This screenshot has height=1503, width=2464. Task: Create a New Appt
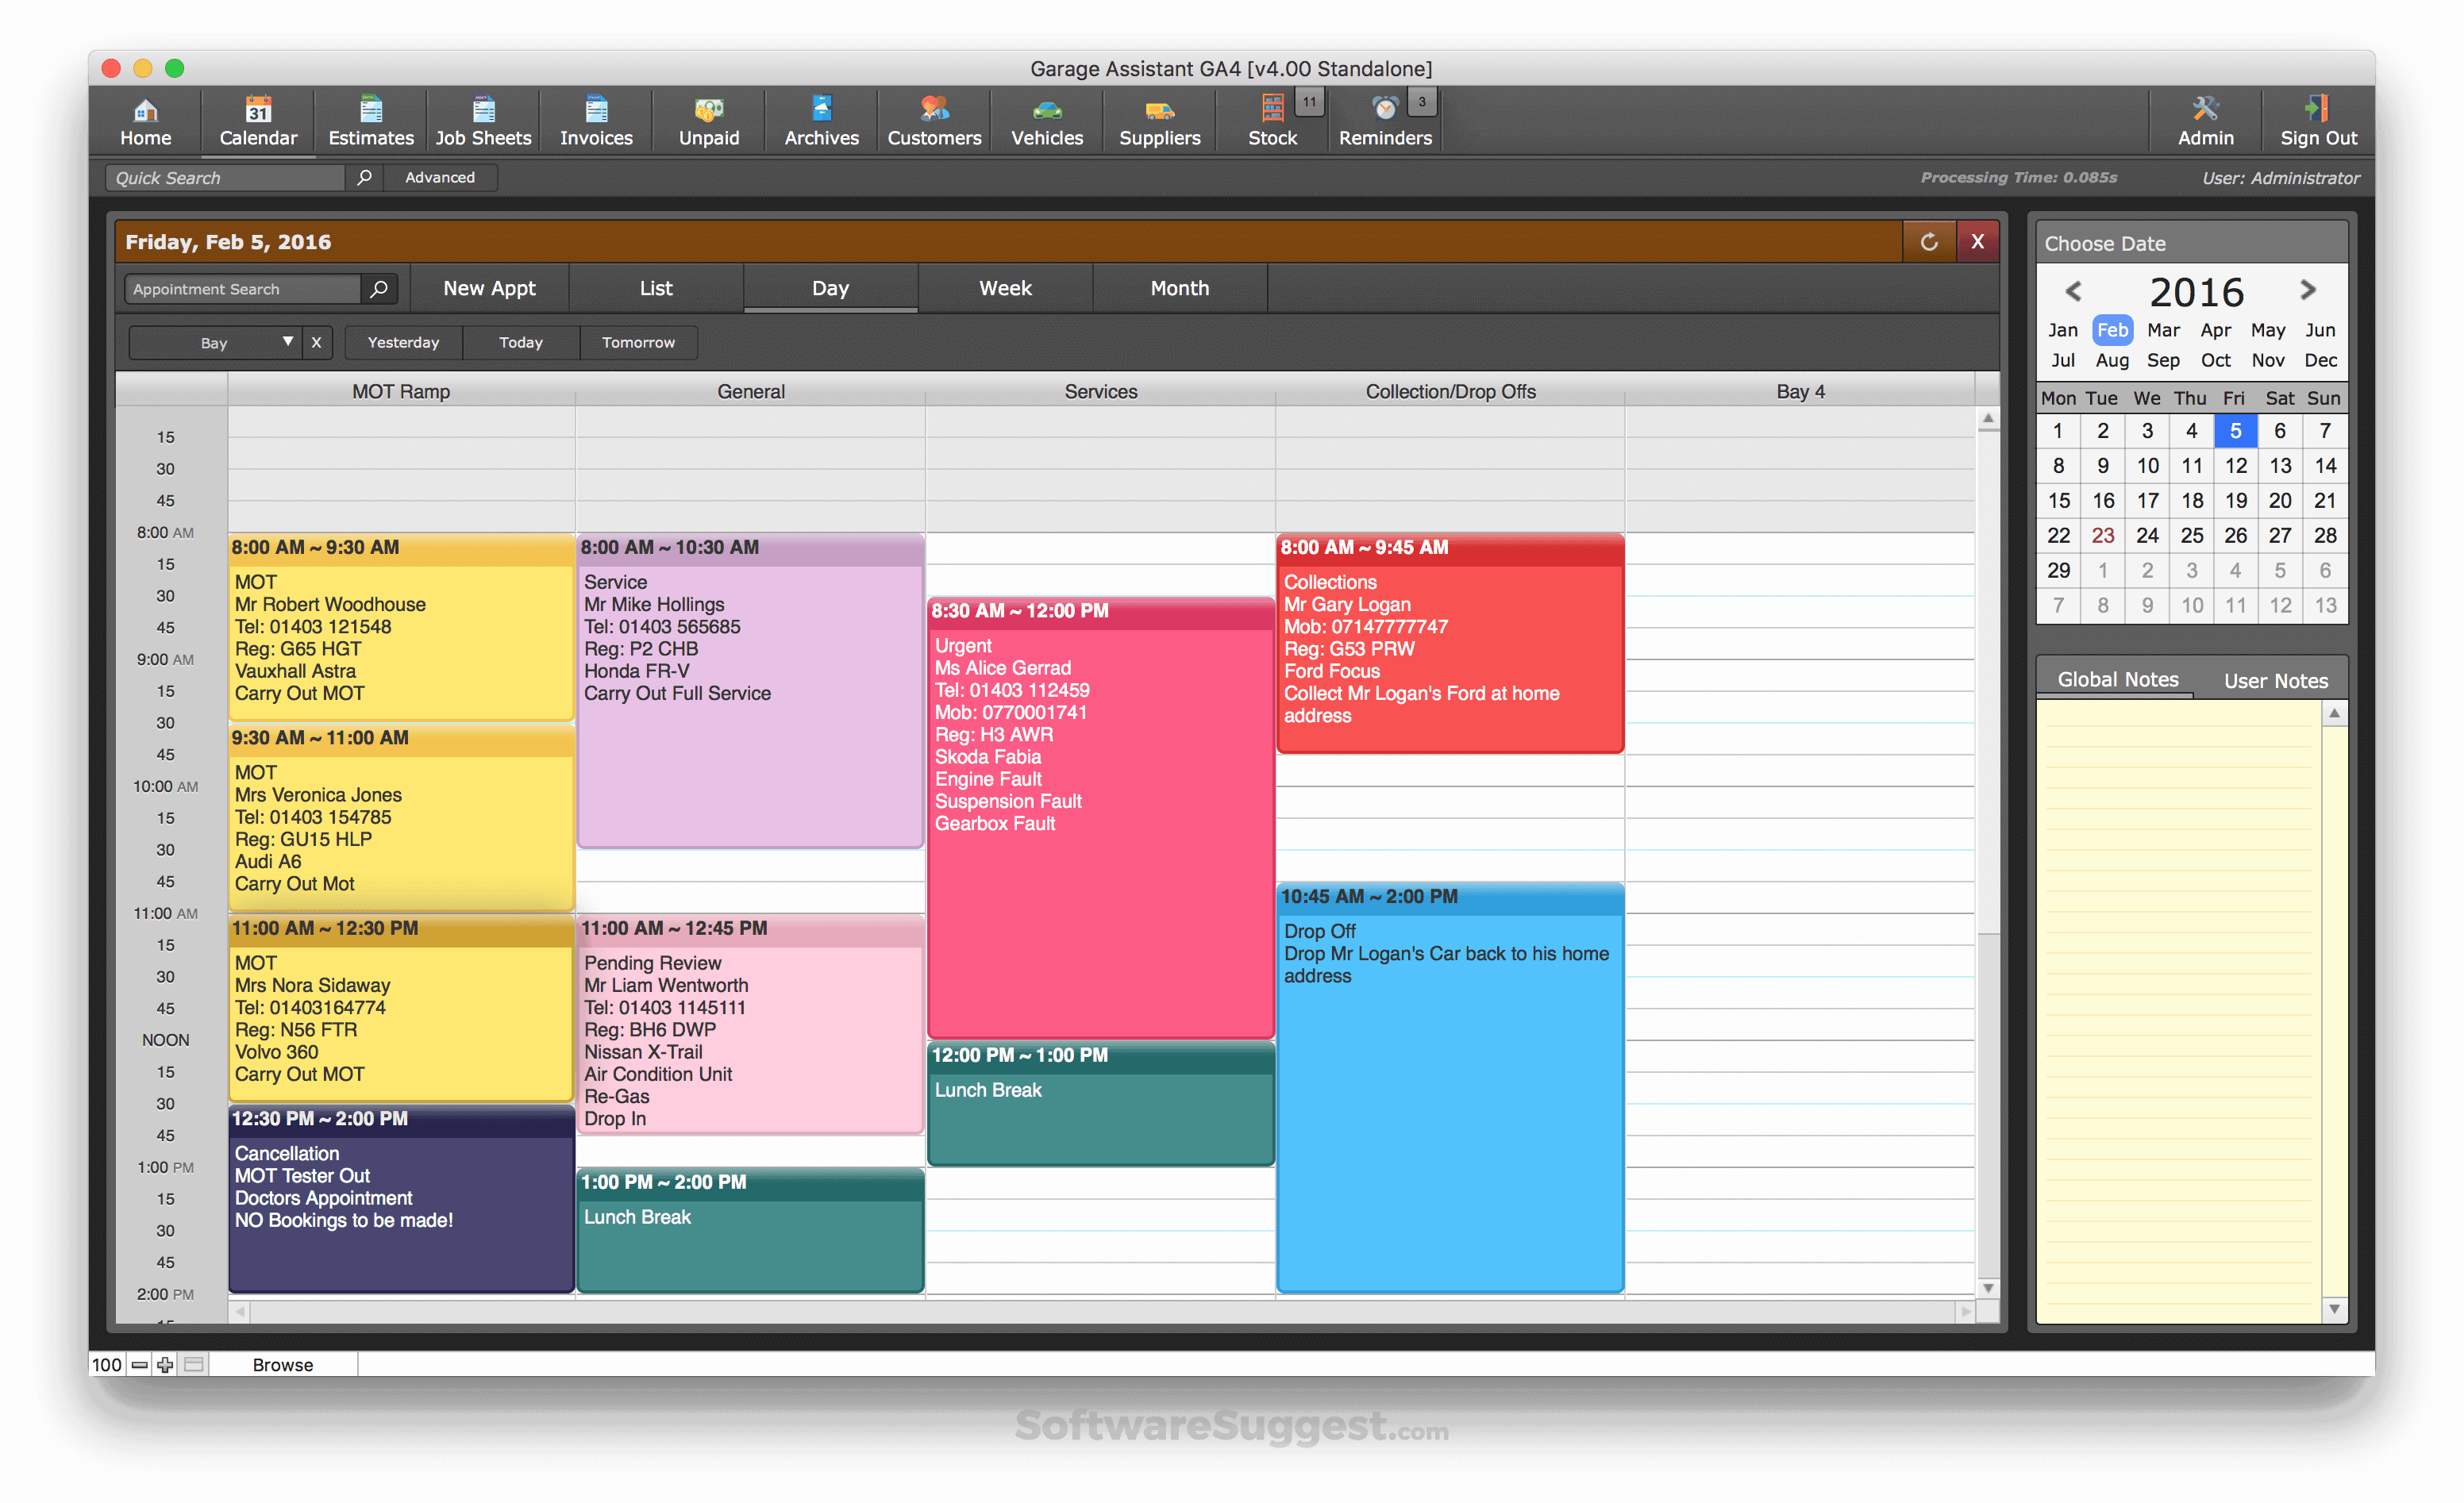click(x=489, y=288)
